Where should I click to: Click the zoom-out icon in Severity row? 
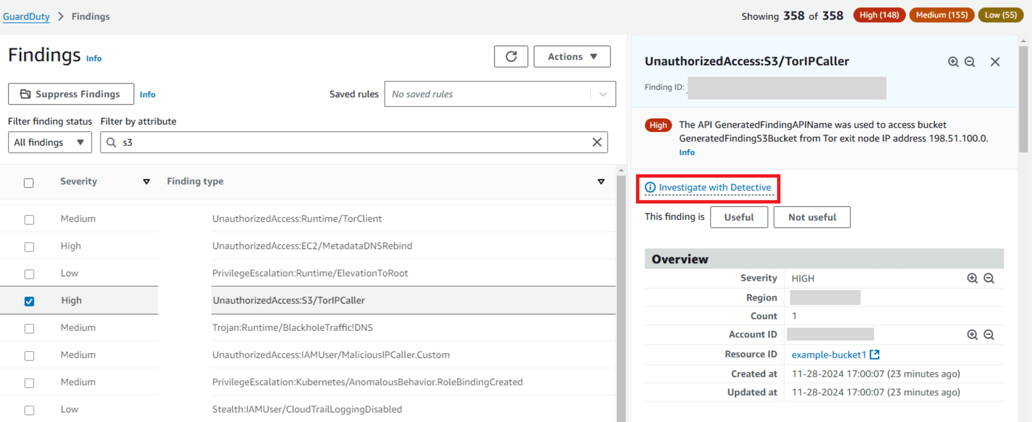pyautogui.click(x=989, y=278)
